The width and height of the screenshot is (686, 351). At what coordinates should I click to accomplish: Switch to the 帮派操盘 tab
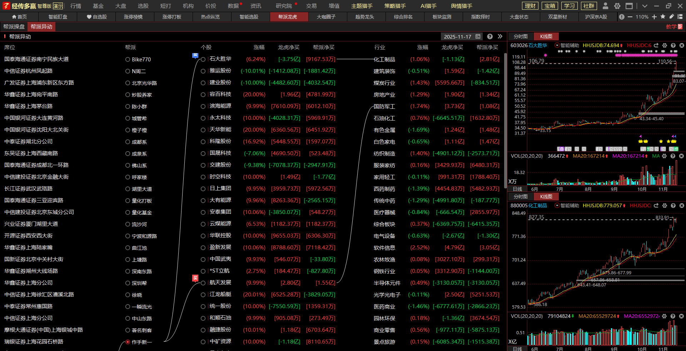click(14, 27)
